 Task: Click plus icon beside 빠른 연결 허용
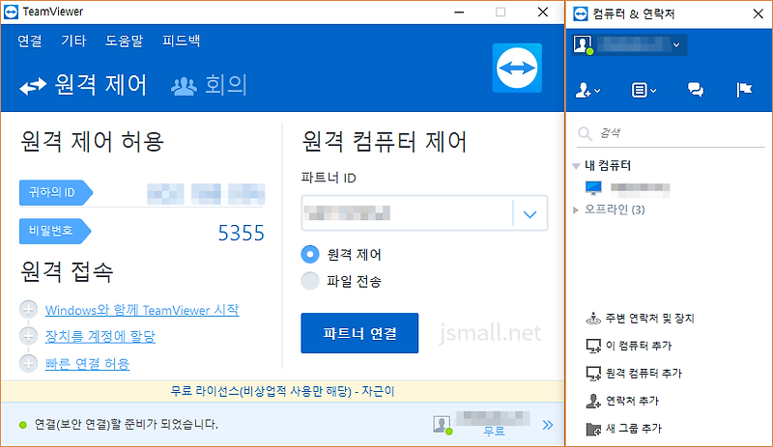[x=28, y=364]
